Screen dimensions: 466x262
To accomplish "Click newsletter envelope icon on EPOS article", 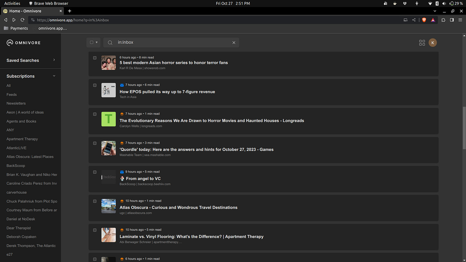I will point(122,85).
